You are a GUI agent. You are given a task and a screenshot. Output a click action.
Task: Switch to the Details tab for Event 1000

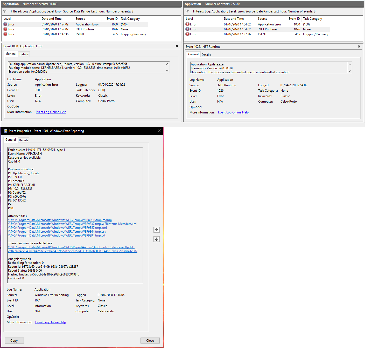(24, 54)
